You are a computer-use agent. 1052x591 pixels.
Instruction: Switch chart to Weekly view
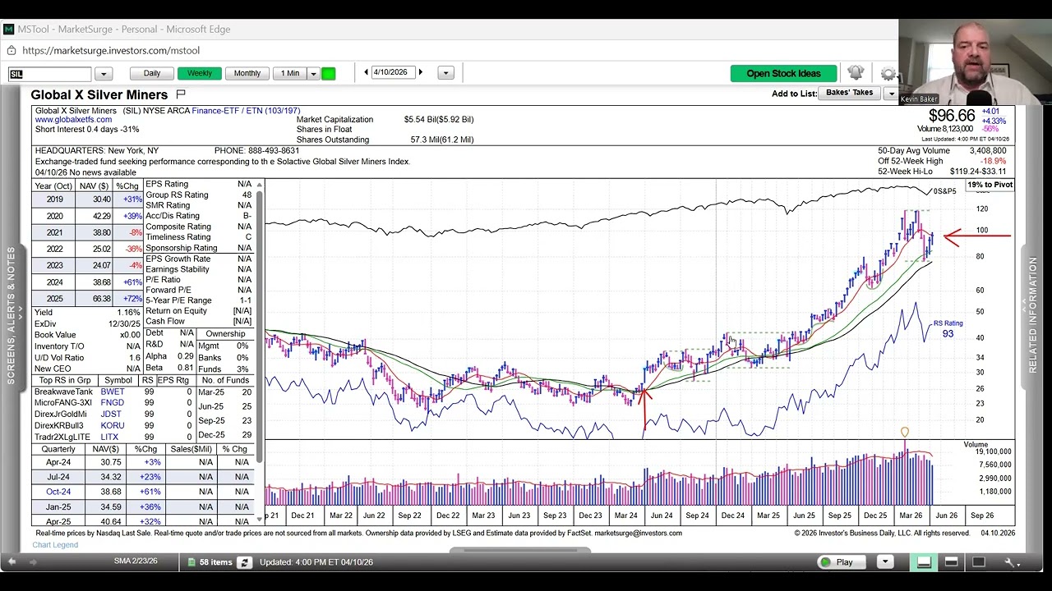tap(200, 73)
